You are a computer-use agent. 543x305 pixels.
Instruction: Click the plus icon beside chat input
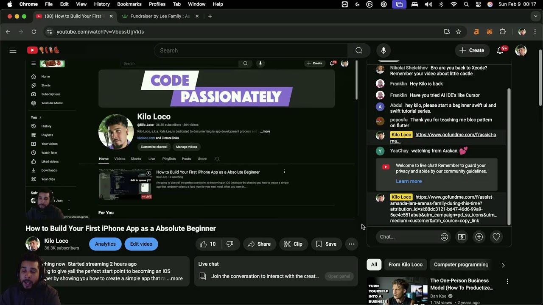click(x=479, y=237)
